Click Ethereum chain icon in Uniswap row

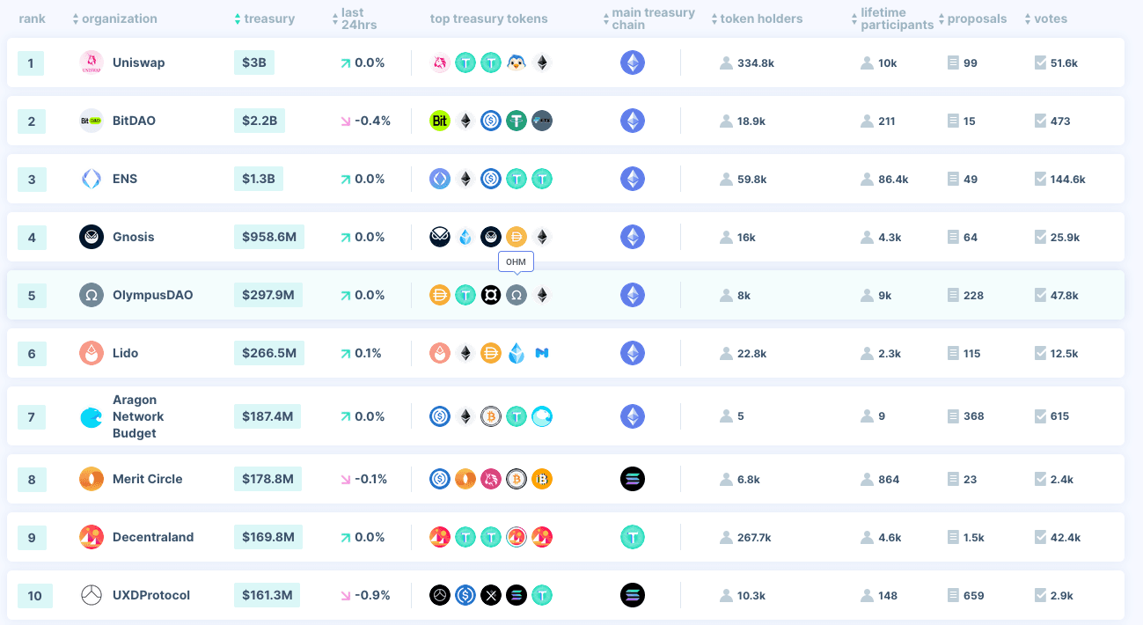(633, 62)
